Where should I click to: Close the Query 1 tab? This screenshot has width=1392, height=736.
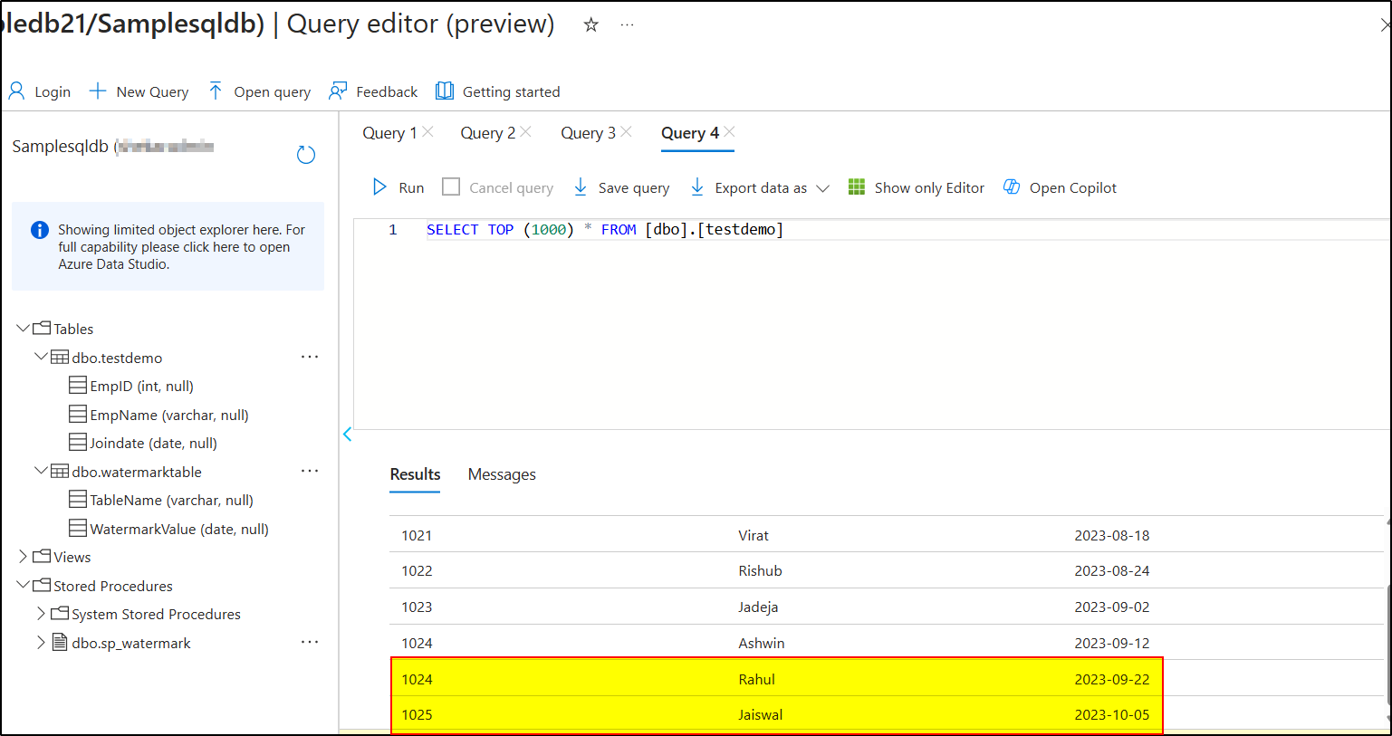[x=428, y=132]
